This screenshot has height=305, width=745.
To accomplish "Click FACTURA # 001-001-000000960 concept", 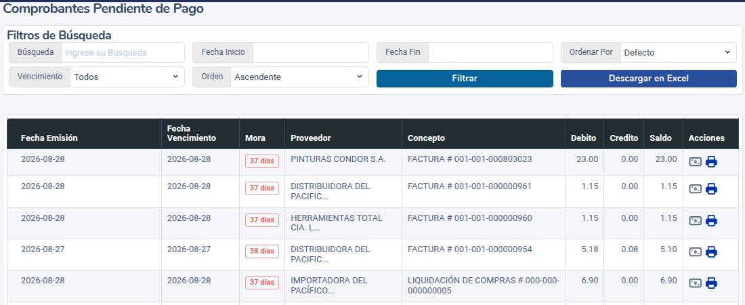I will tap(469, 218).
